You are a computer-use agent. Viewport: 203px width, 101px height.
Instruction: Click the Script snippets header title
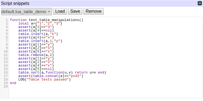[x=15, y=4]
